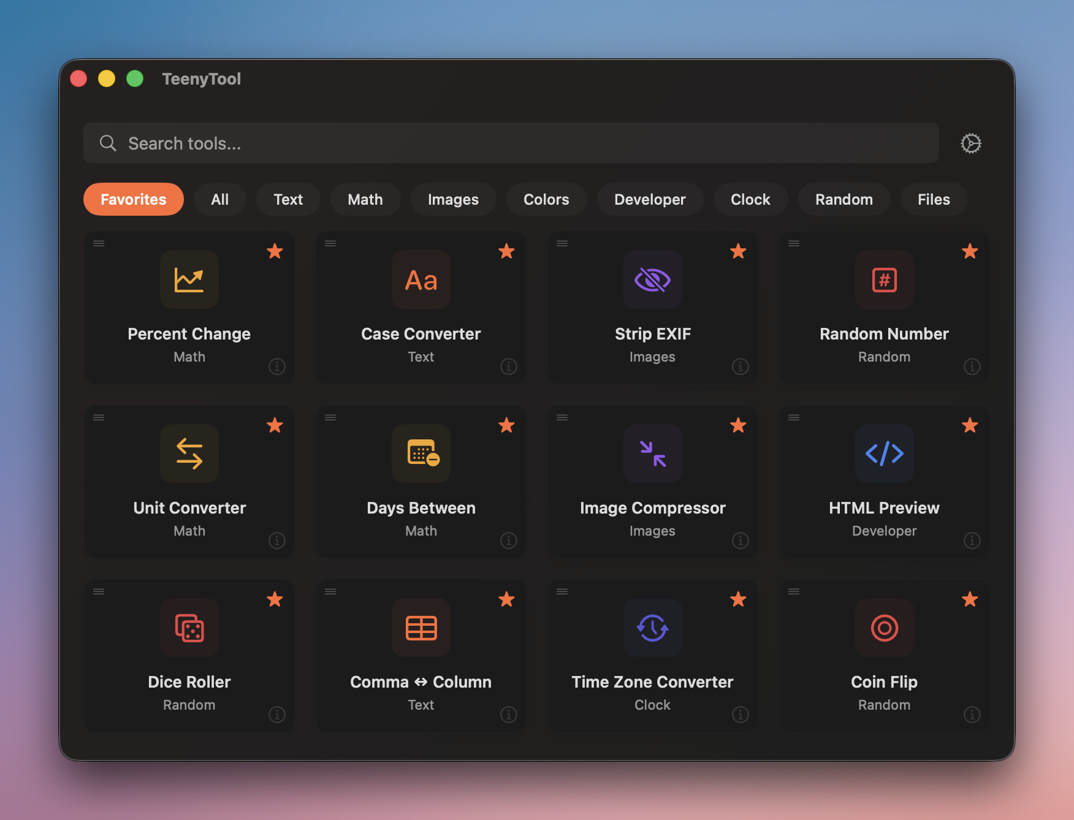Select the Developer filter tab
This screenshot has width=1074, height=820.
click(x=650, y=199)
